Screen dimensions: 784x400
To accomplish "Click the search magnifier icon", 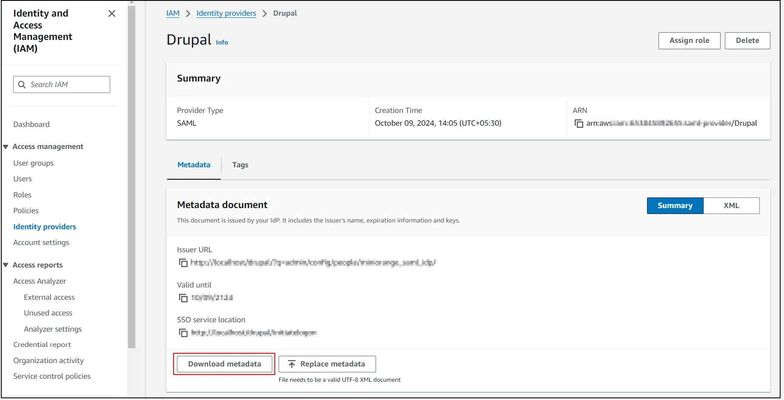I will click(x=22, y=85).
